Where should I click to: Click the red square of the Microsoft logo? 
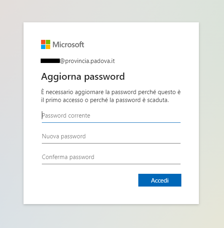43,42
